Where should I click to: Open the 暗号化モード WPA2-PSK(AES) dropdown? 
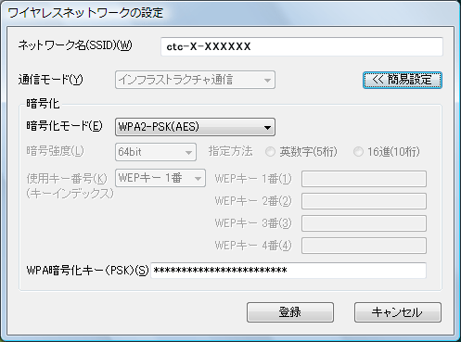click(195, 127)
